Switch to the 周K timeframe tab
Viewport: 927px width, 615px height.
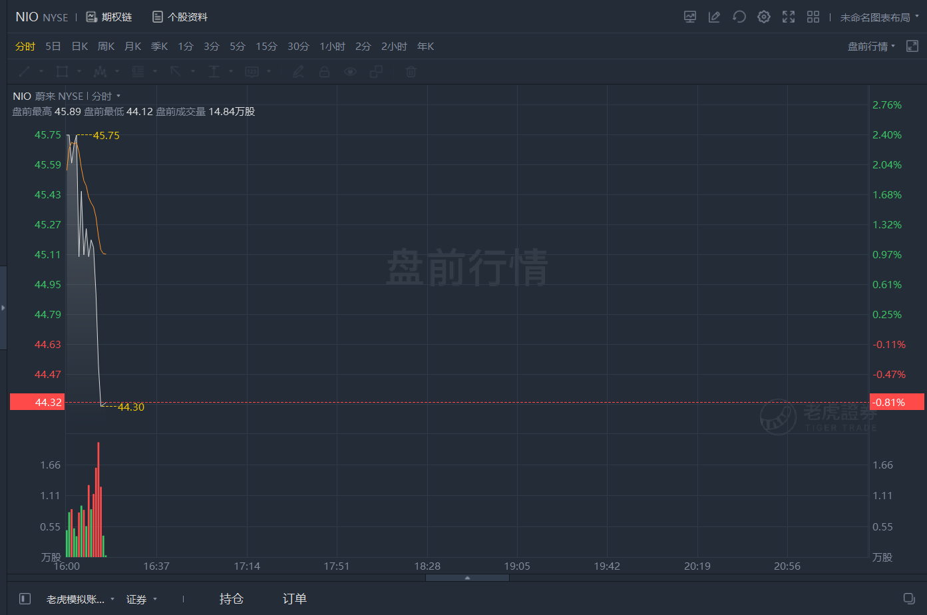click(106, 46)
